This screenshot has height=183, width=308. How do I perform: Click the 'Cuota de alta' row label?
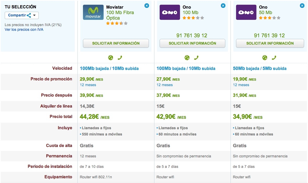tap(59, 145)
